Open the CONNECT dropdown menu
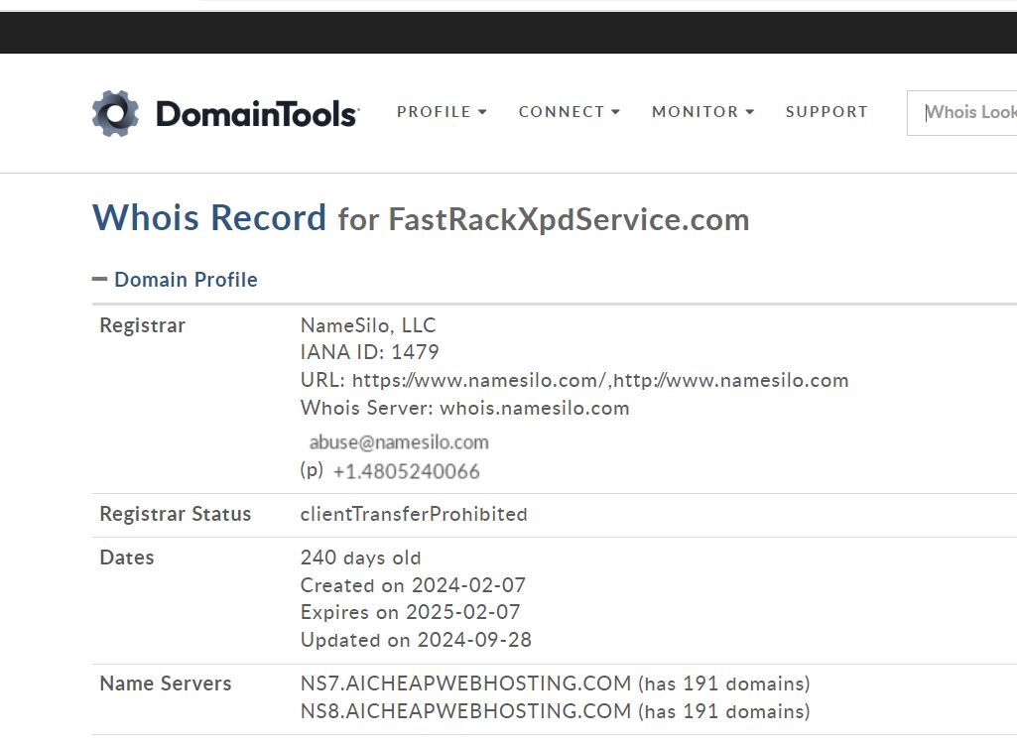 [x=569, y=111]
